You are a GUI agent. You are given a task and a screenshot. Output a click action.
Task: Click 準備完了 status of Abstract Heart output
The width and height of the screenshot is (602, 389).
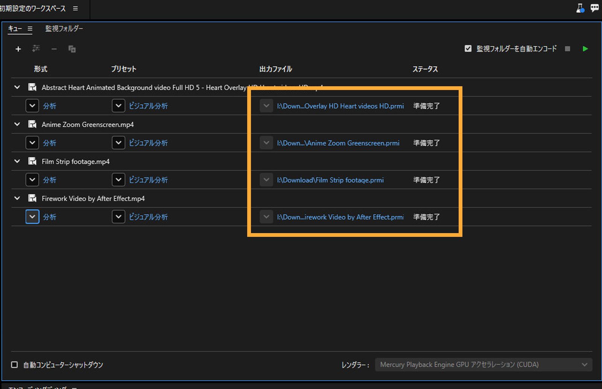pos(426,106)
